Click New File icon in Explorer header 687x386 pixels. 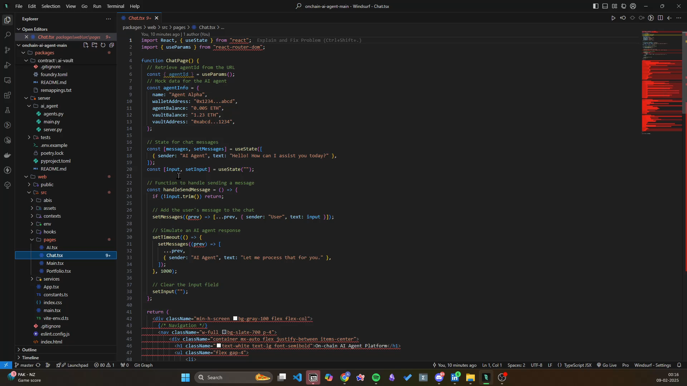[86, 45]
